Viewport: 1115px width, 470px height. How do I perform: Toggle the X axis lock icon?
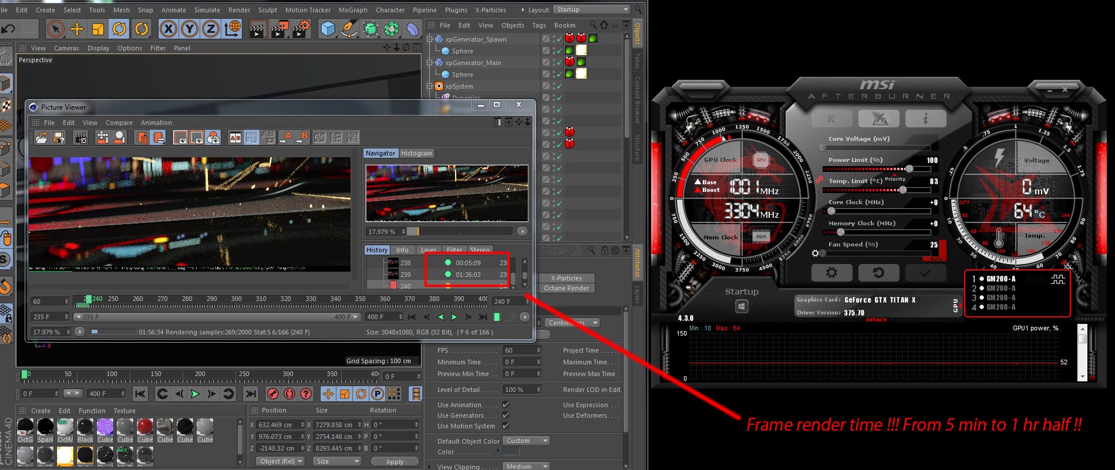pos(169,29)
